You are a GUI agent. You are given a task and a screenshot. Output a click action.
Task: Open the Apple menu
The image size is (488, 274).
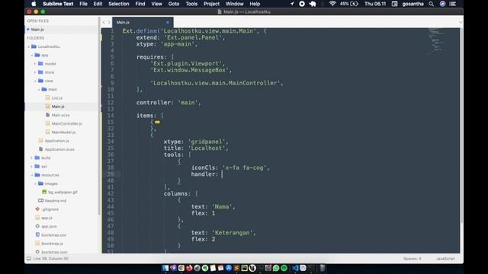34,4
